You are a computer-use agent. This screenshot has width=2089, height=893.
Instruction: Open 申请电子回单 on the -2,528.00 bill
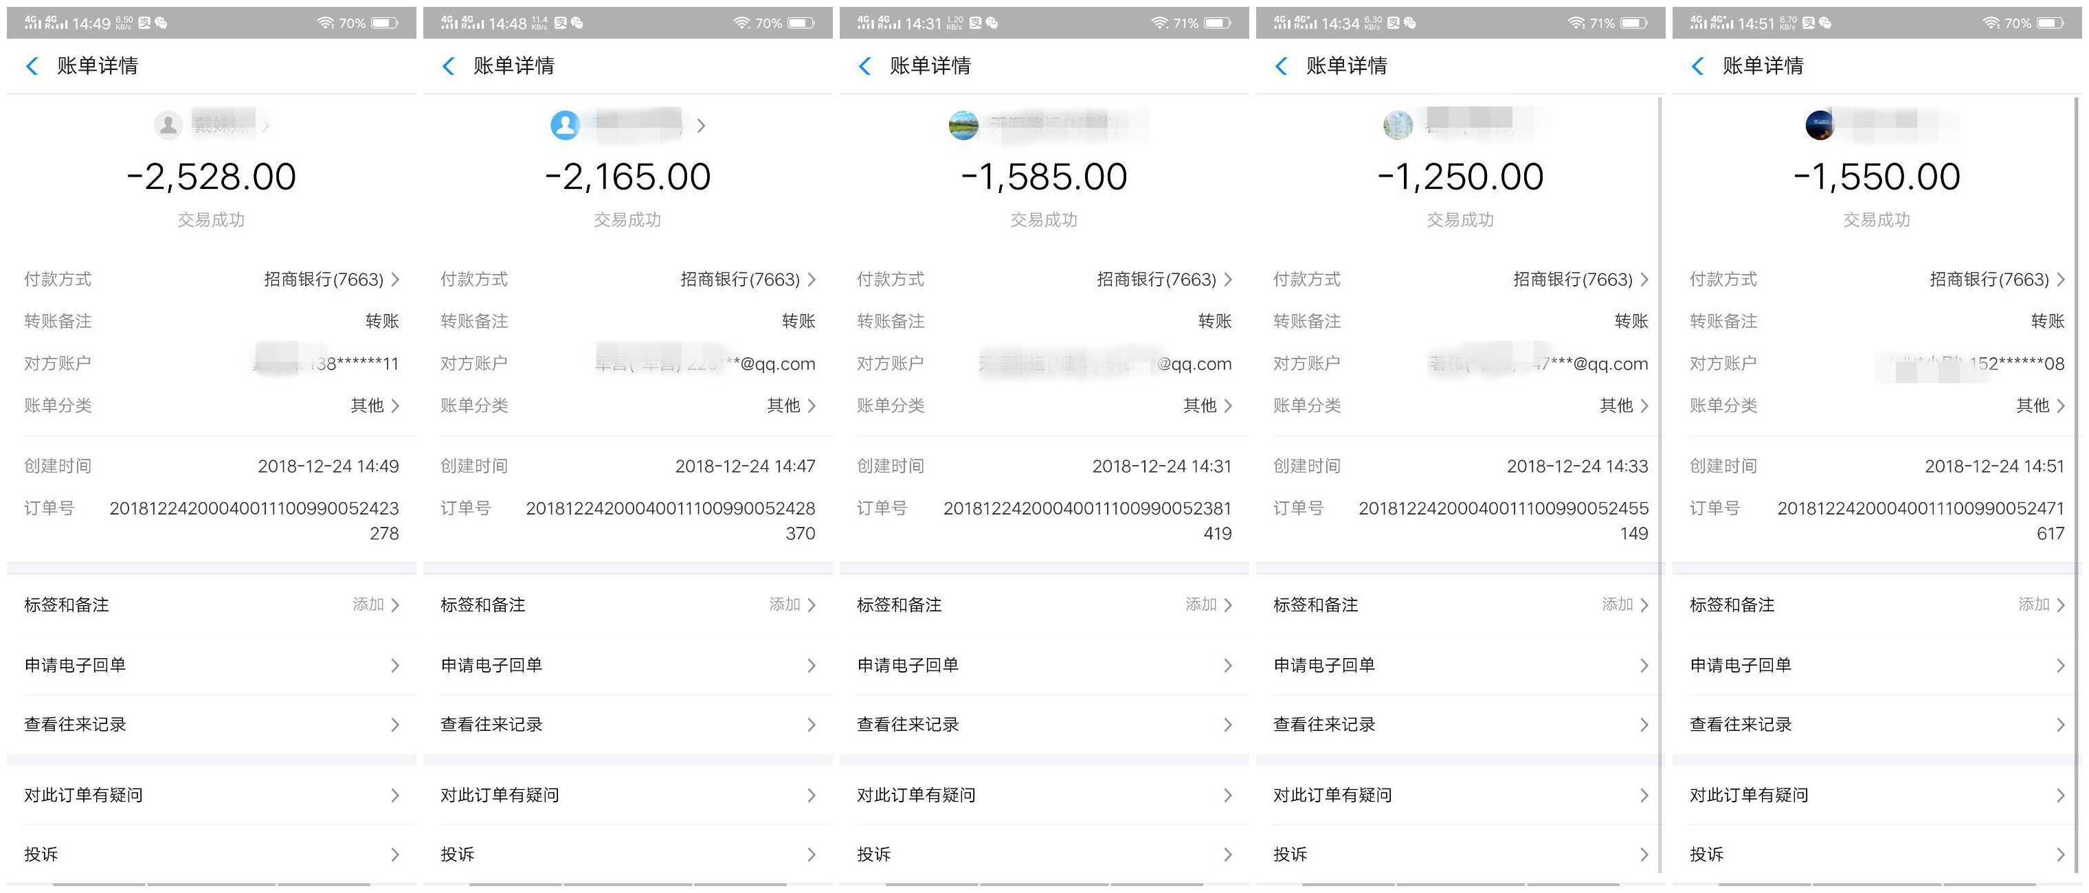212,666
